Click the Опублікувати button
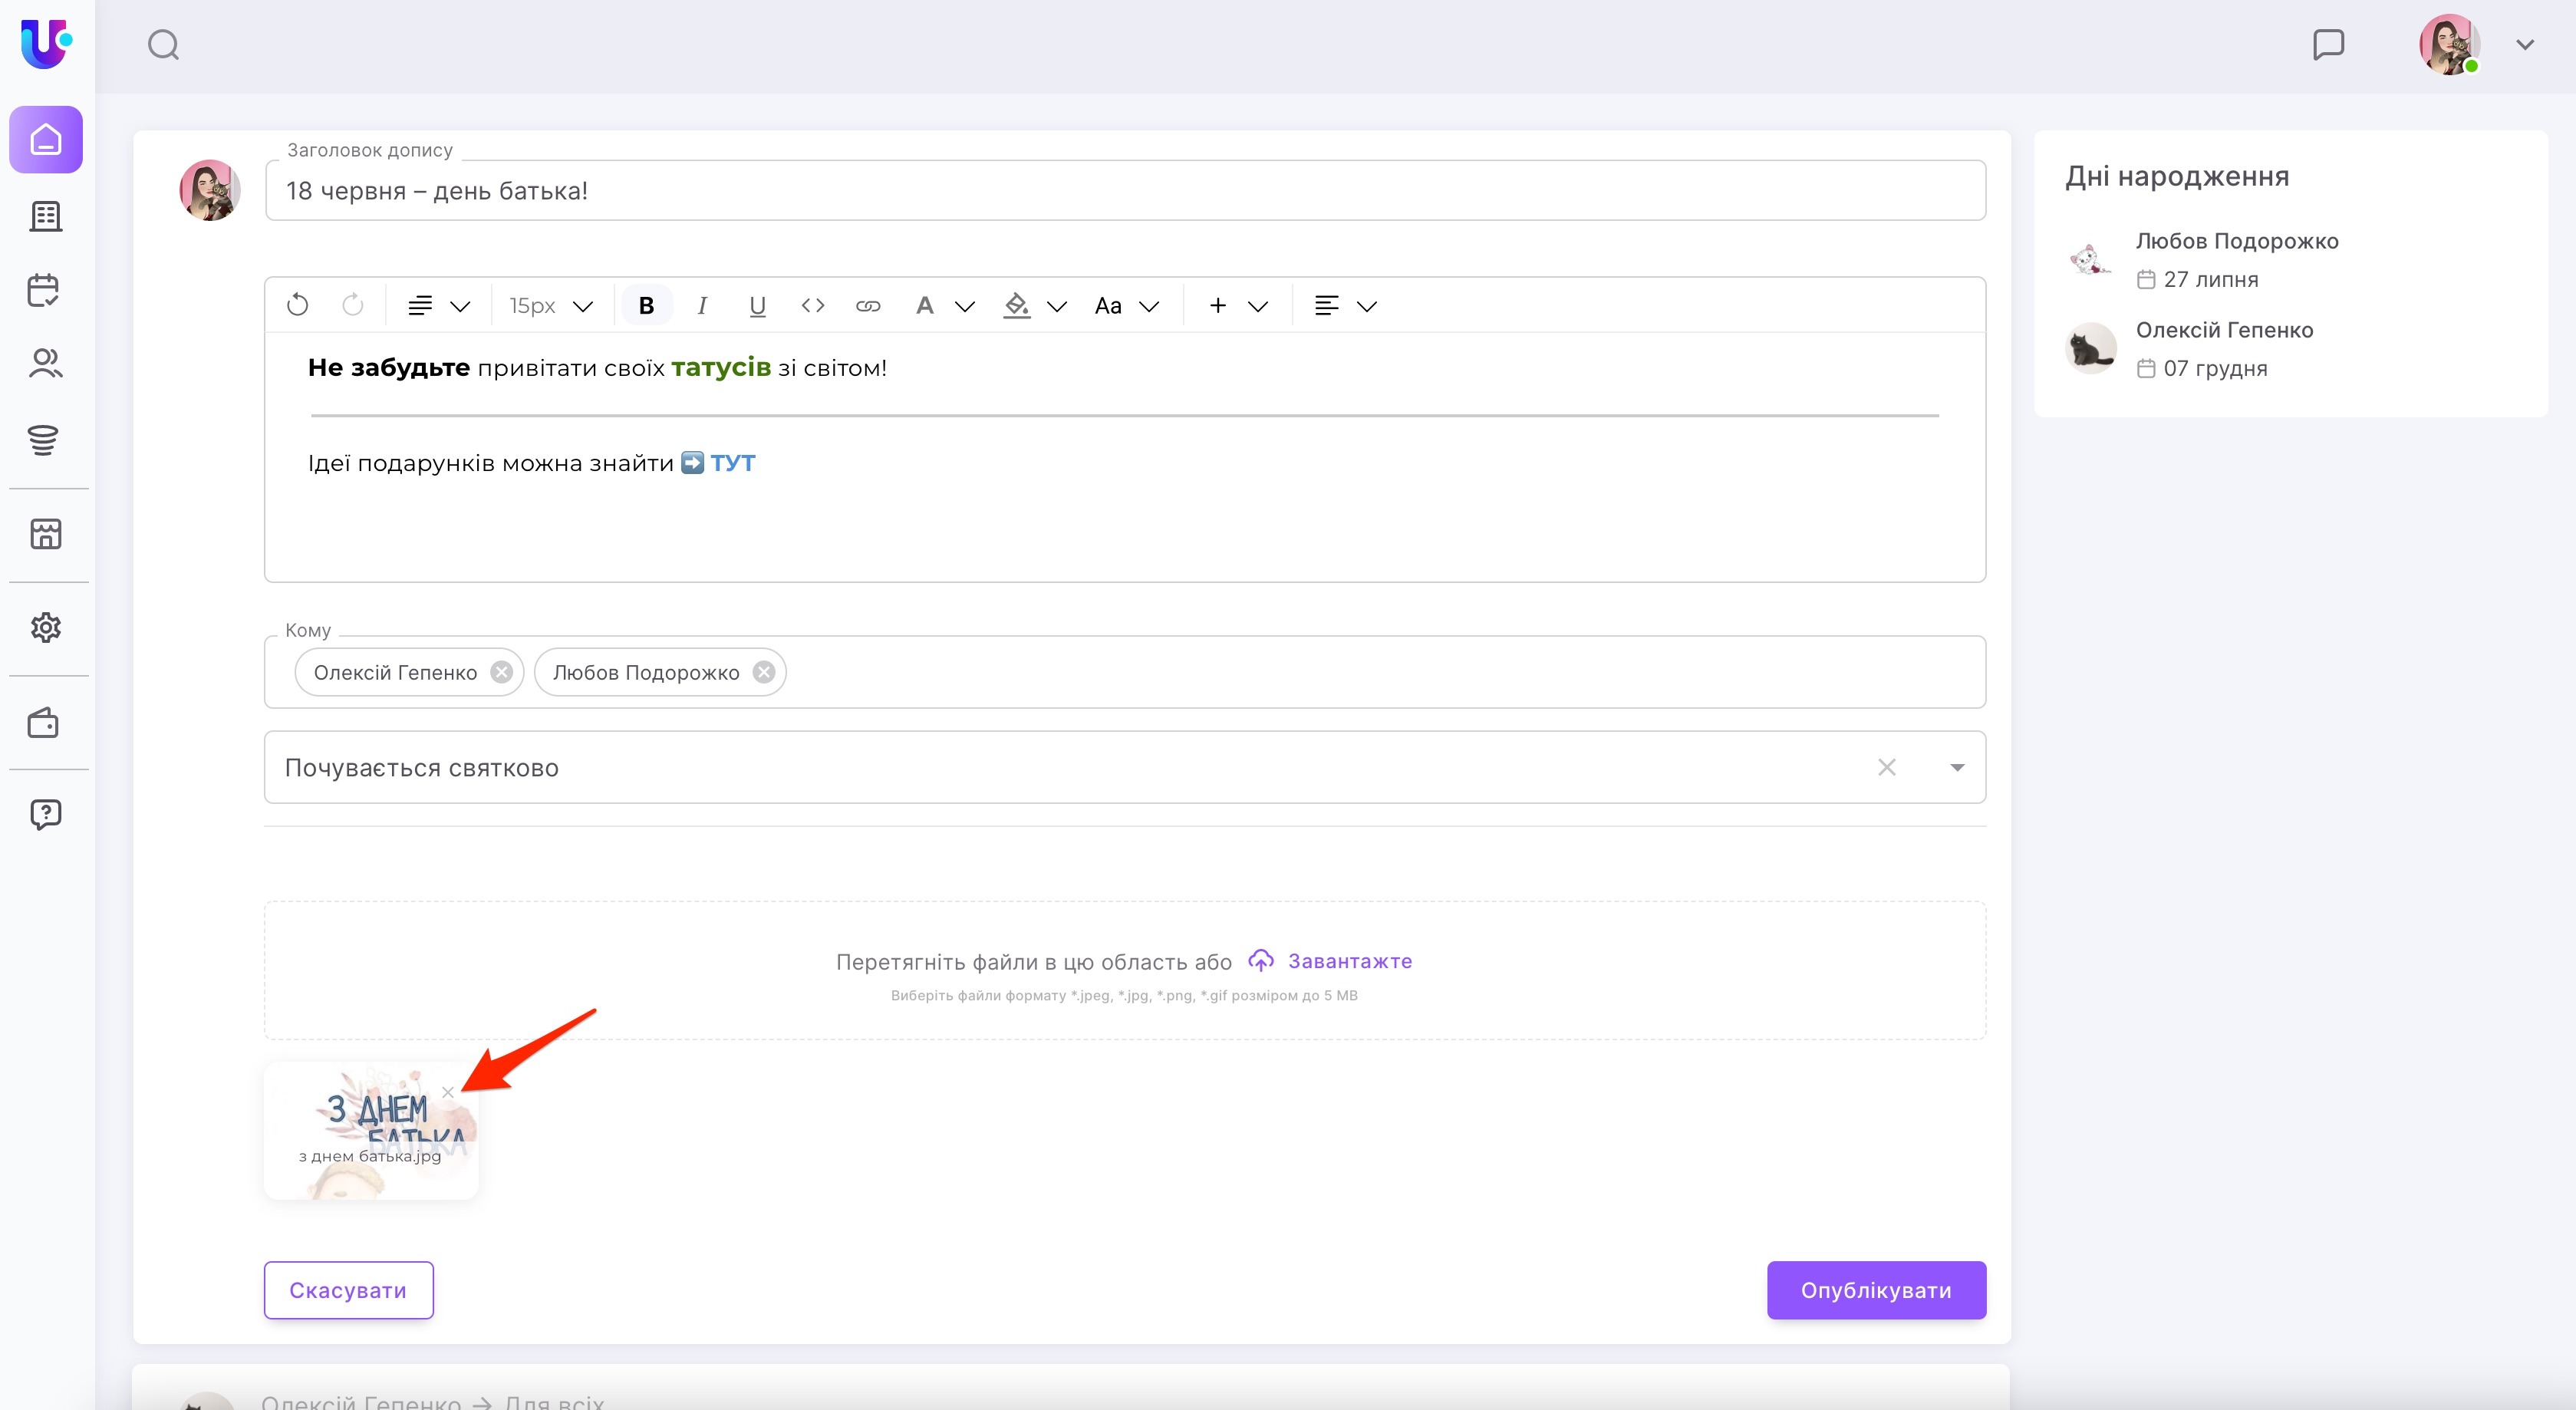Viewport: 2576px width, 1410px height. click(1876, 1290)
